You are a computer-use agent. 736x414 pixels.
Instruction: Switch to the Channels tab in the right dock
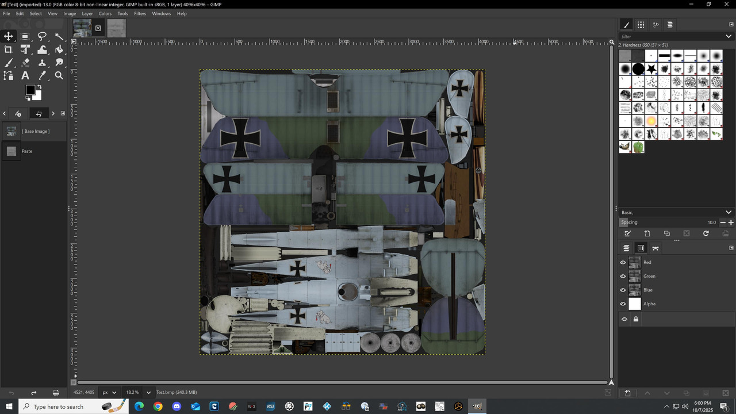[641, 248]
